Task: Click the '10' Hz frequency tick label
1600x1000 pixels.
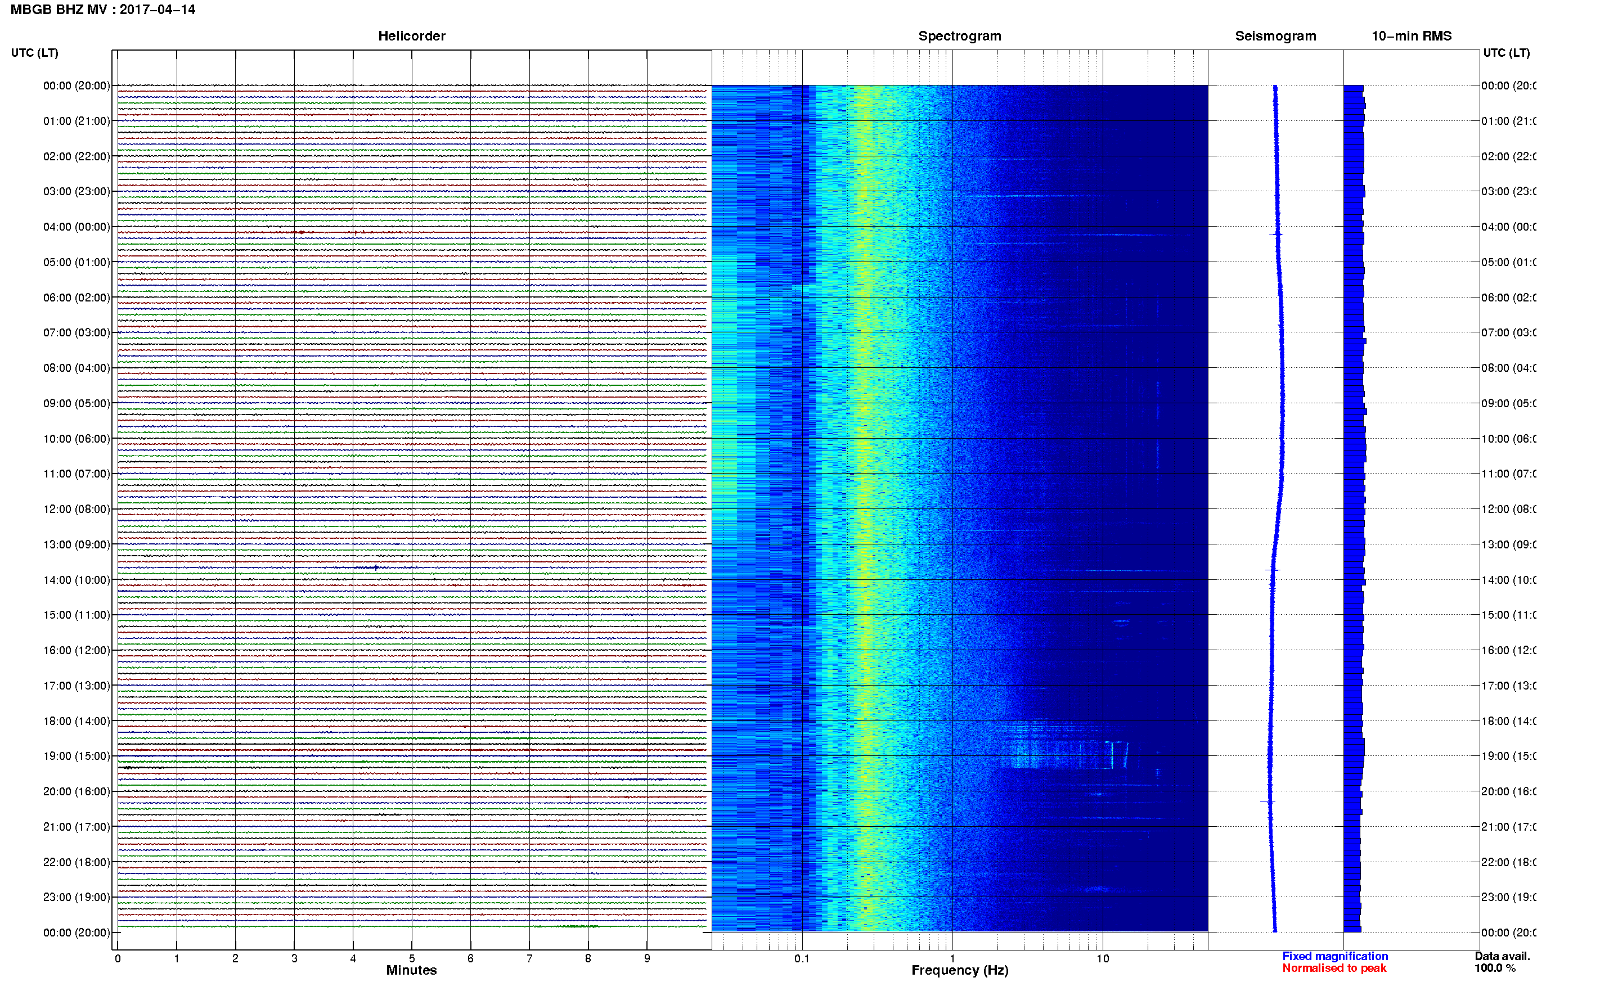Action: coord(1103,958)
